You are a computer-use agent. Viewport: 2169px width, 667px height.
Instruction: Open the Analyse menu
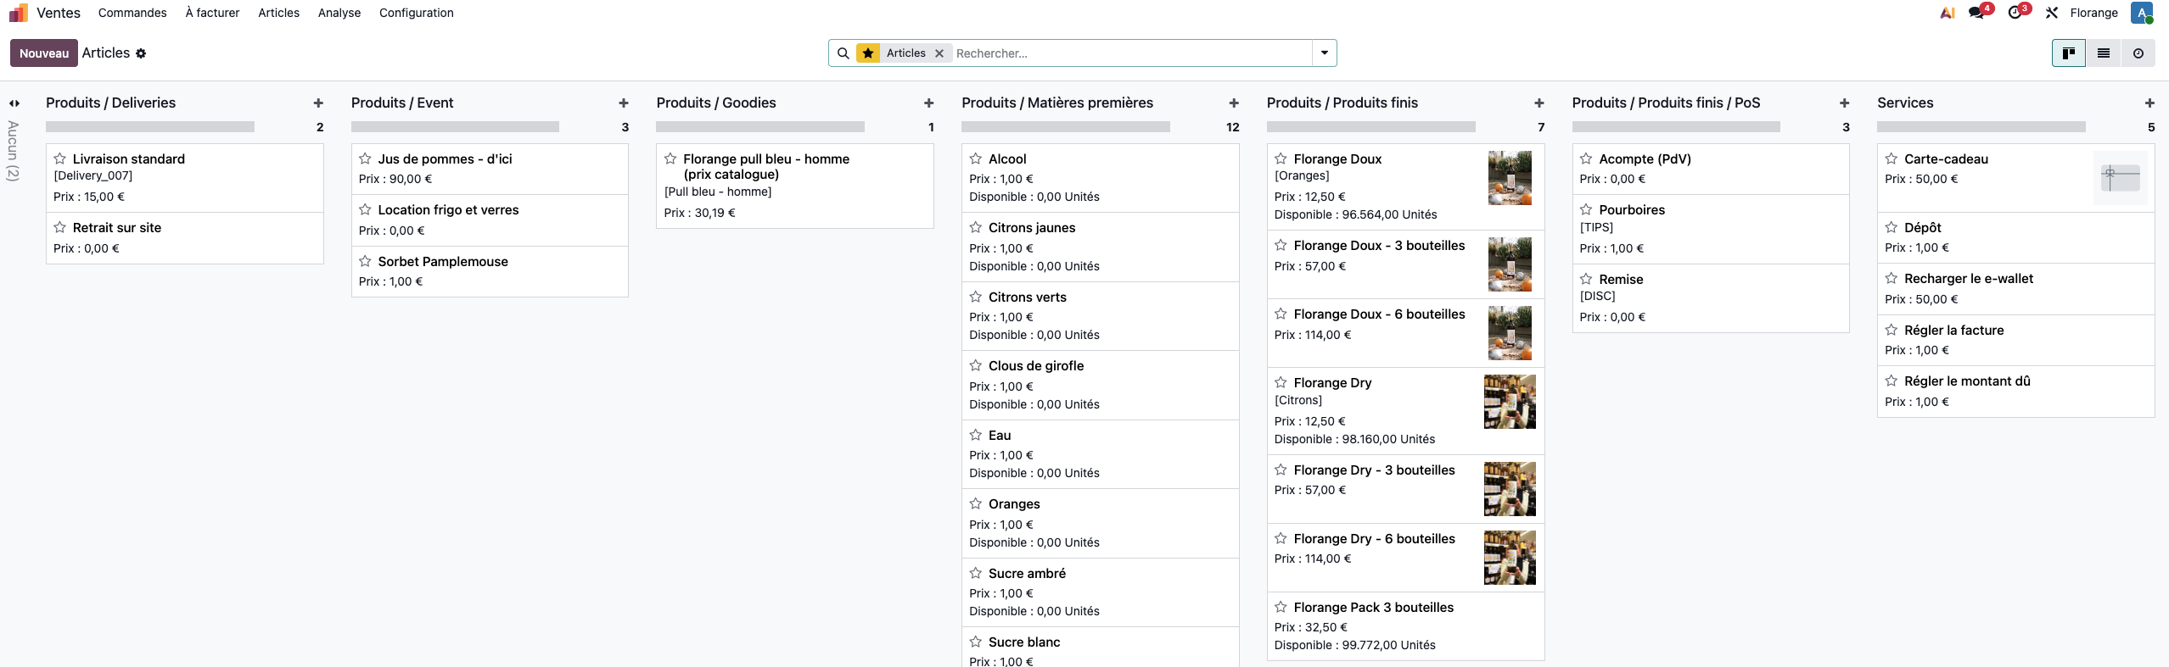click(x=339, y=13)
